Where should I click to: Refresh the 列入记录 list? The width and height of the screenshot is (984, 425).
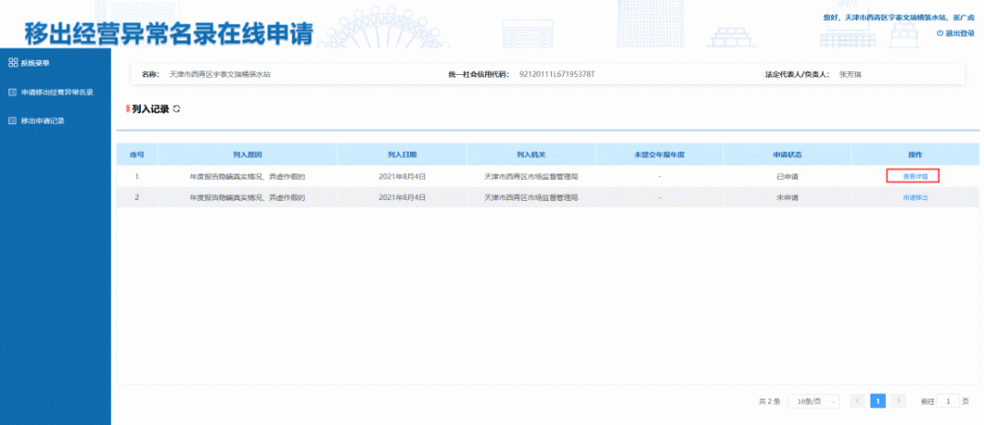177,109
